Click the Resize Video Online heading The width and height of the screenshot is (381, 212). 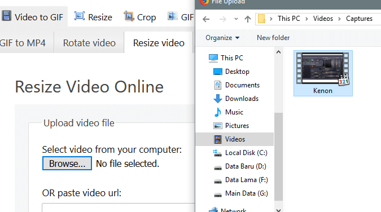(x=89, y=87)
